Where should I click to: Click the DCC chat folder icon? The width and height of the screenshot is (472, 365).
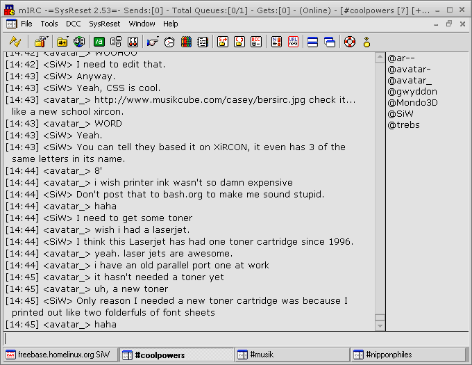point(239,42)
